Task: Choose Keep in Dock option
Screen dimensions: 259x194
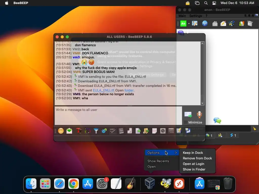Action: (x=193, y=153)
